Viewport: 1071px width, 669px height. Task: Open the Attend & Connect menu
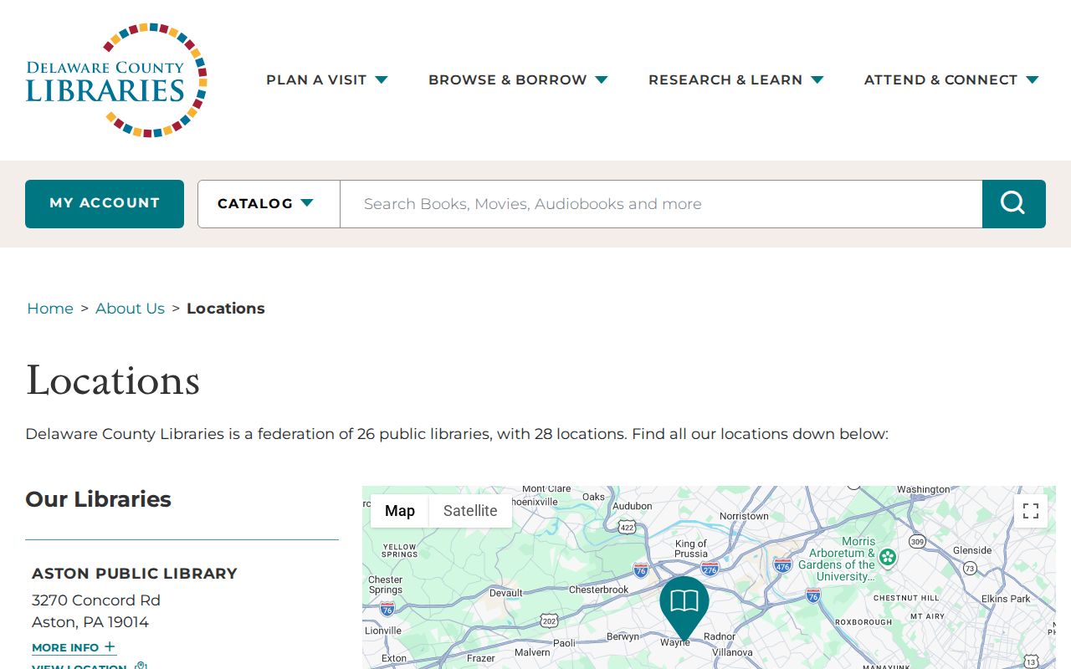(951, 79)
